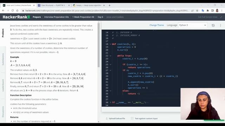Collapse the def cookies fold arrow on line 18

tap(110, 44)
